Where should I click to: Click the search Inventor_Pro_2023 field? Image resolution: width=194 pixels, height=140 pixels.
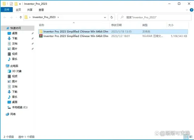pyautogui.click(x=154, y=17)
